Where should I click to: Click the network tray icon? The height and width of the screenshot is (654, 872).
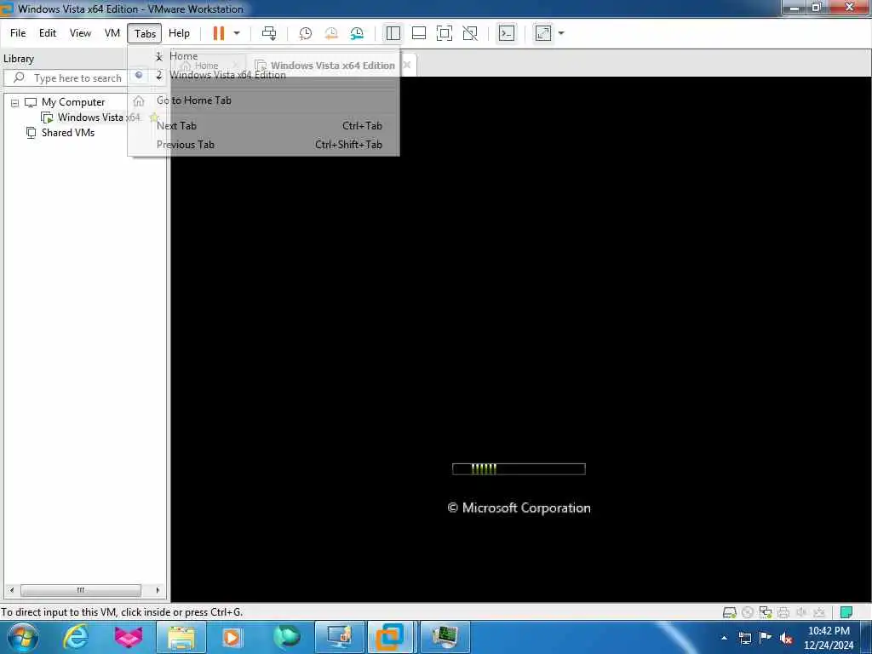pyautogui.click(x=745, y=638)
